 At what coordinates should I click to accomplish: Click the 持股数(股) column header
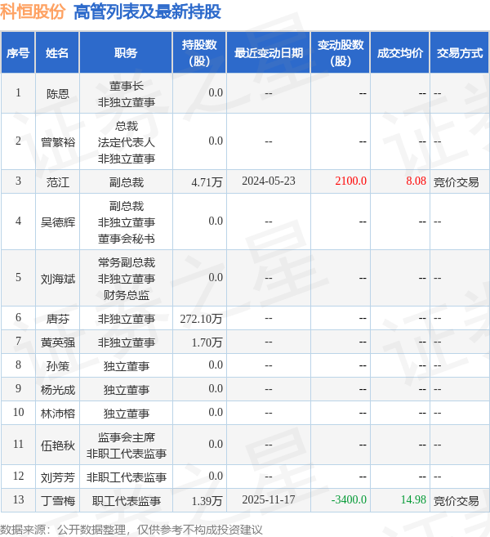[199, 53]
